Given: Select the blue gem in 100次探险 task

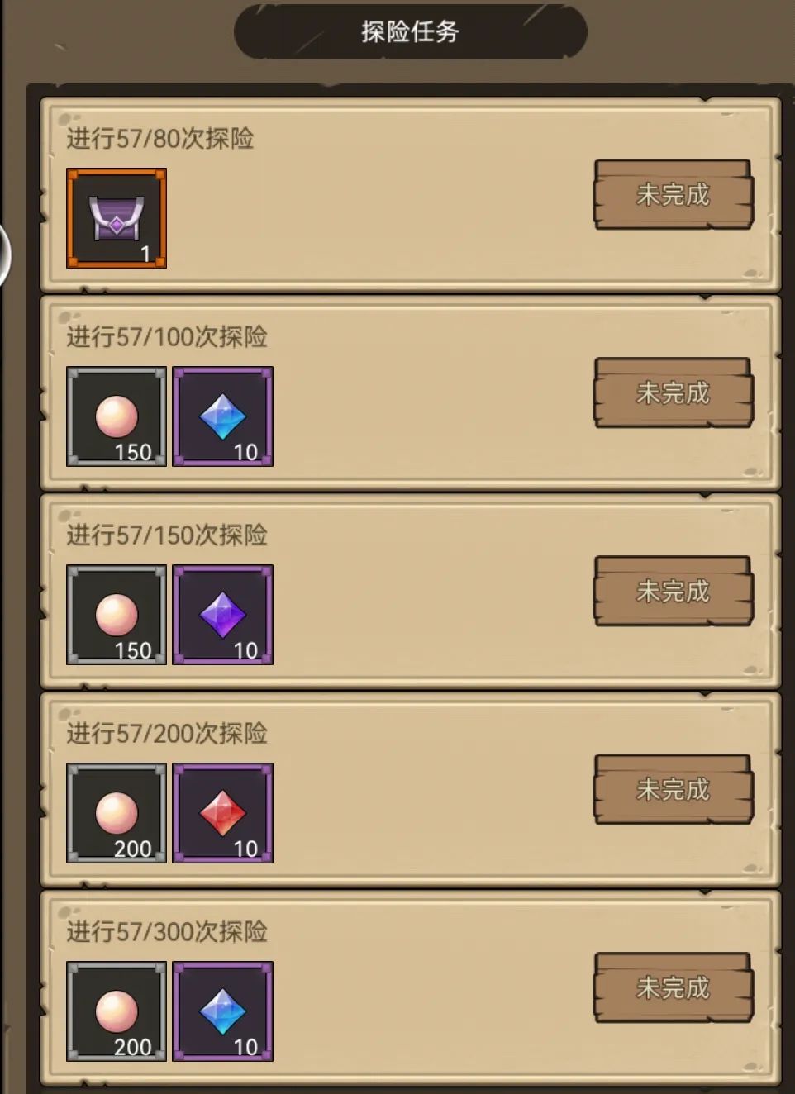Looking at the screenshot, I should (223, 416).
